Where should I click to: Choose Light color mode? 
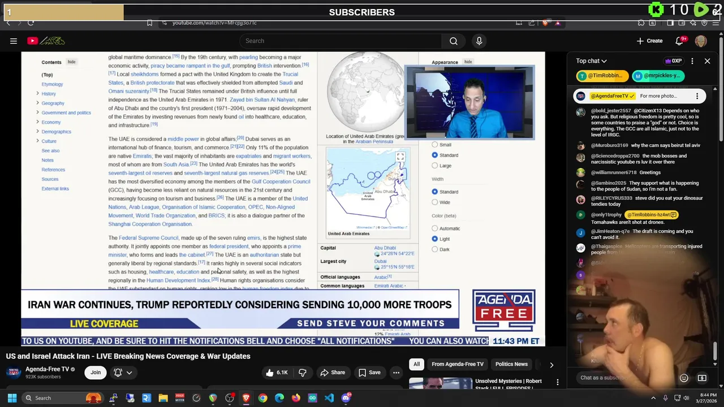click(x=434, y=239)
